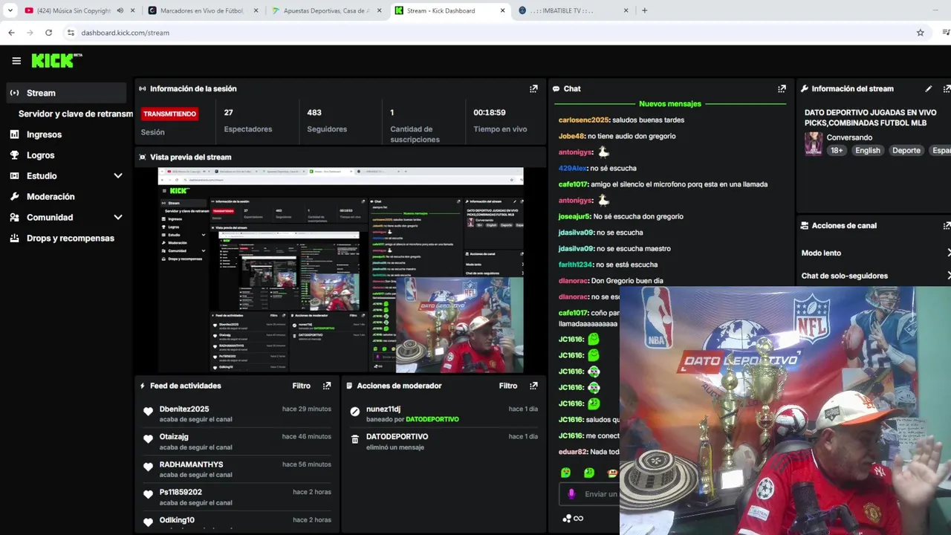Click the banned icon beside nunez11dj

pos(354,412)
